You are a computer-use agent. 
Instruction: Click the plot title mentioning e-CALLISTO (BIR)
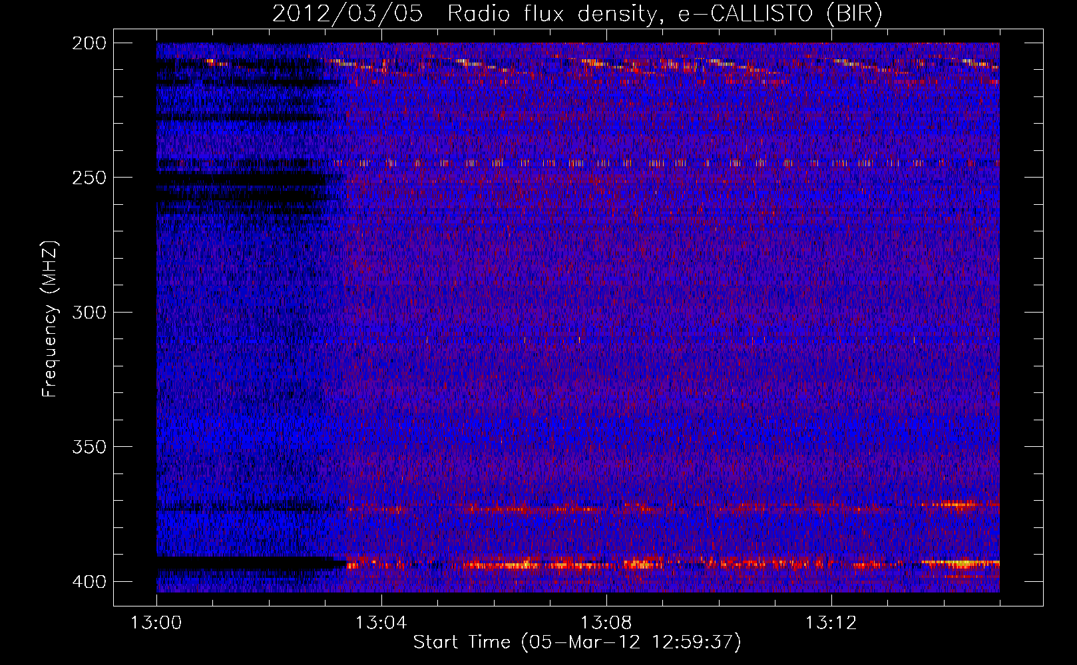pos(577,14)
